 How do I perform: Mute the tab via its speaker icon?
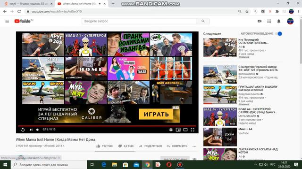100,4
